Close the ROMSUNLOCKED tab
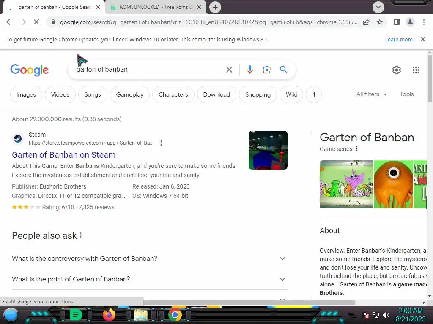Screen dimensions: 433x324 click(199, 7)
